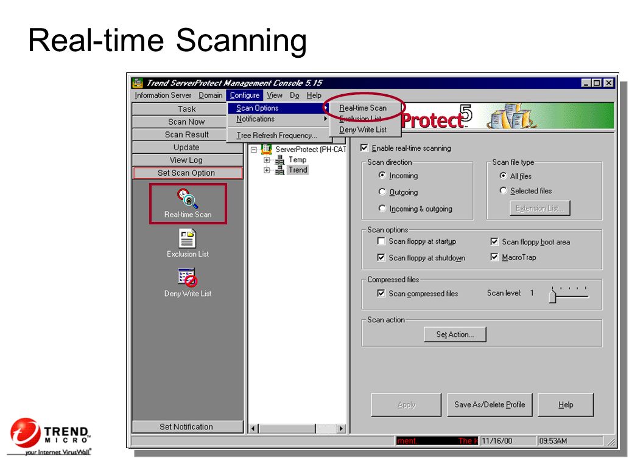
Task: Click tree pane scroll right arrow
Action: [x=341, y=429]
